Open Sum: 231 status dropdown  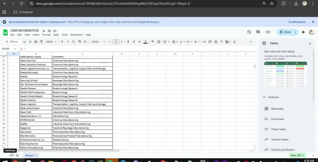point(297,155)
